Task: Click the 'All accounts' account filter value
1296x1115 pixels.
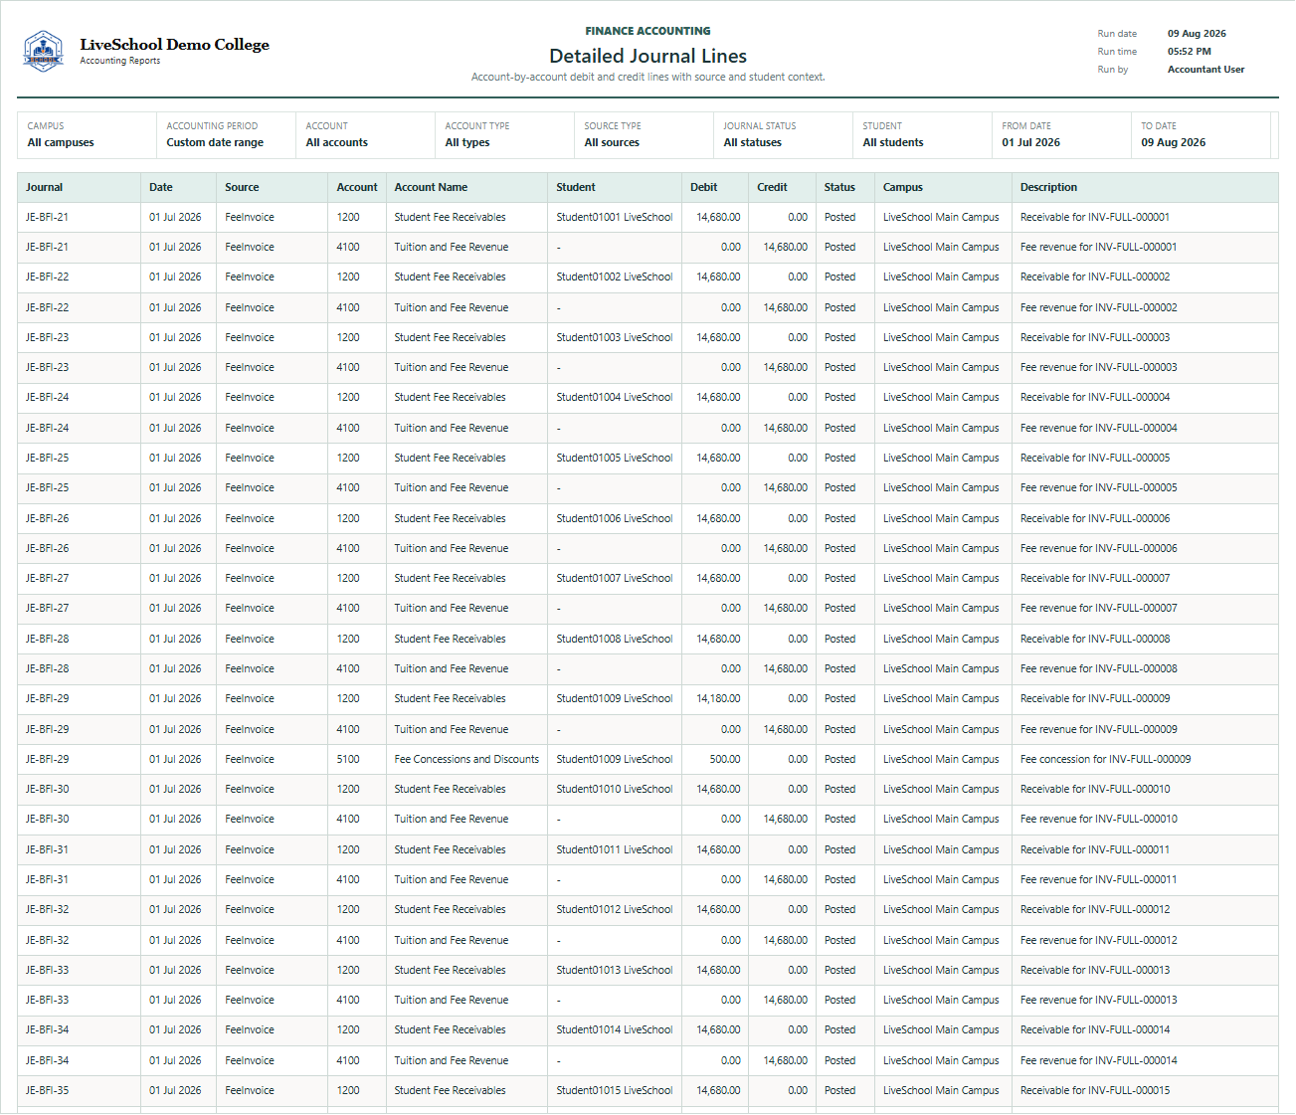Action: click(x=336, y=142)
